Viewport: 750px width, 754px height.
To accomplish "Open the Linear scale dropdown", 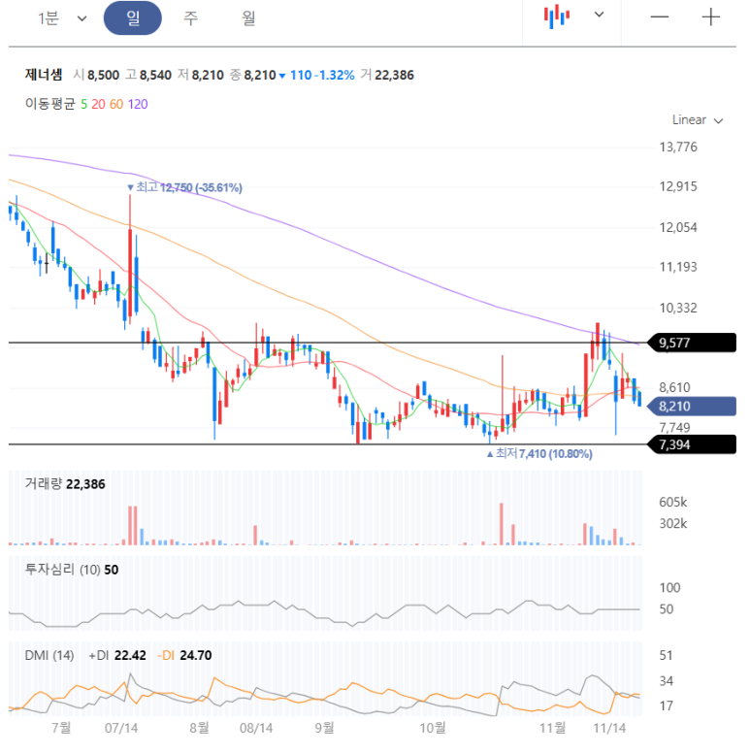I will pyautogui.click(x=698, y=119).
